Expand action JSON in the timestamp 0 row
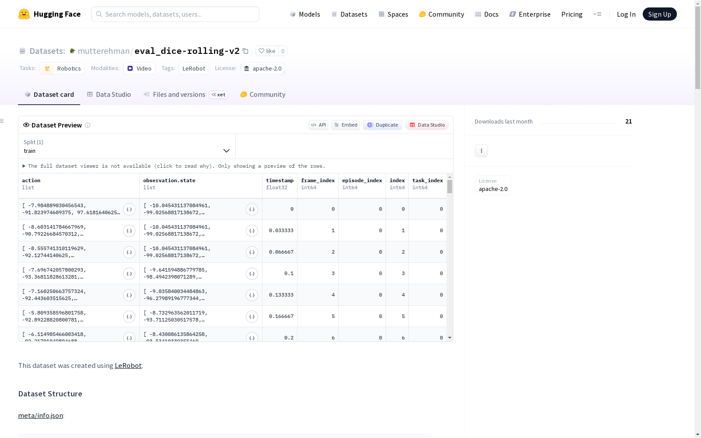The width and height of the screenshot is (701, 438). tap(129, 209)
